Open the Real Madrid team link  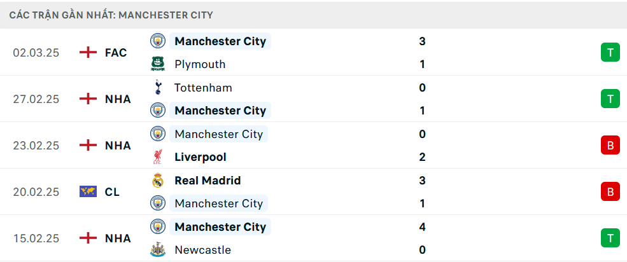[x=208, y=181]
